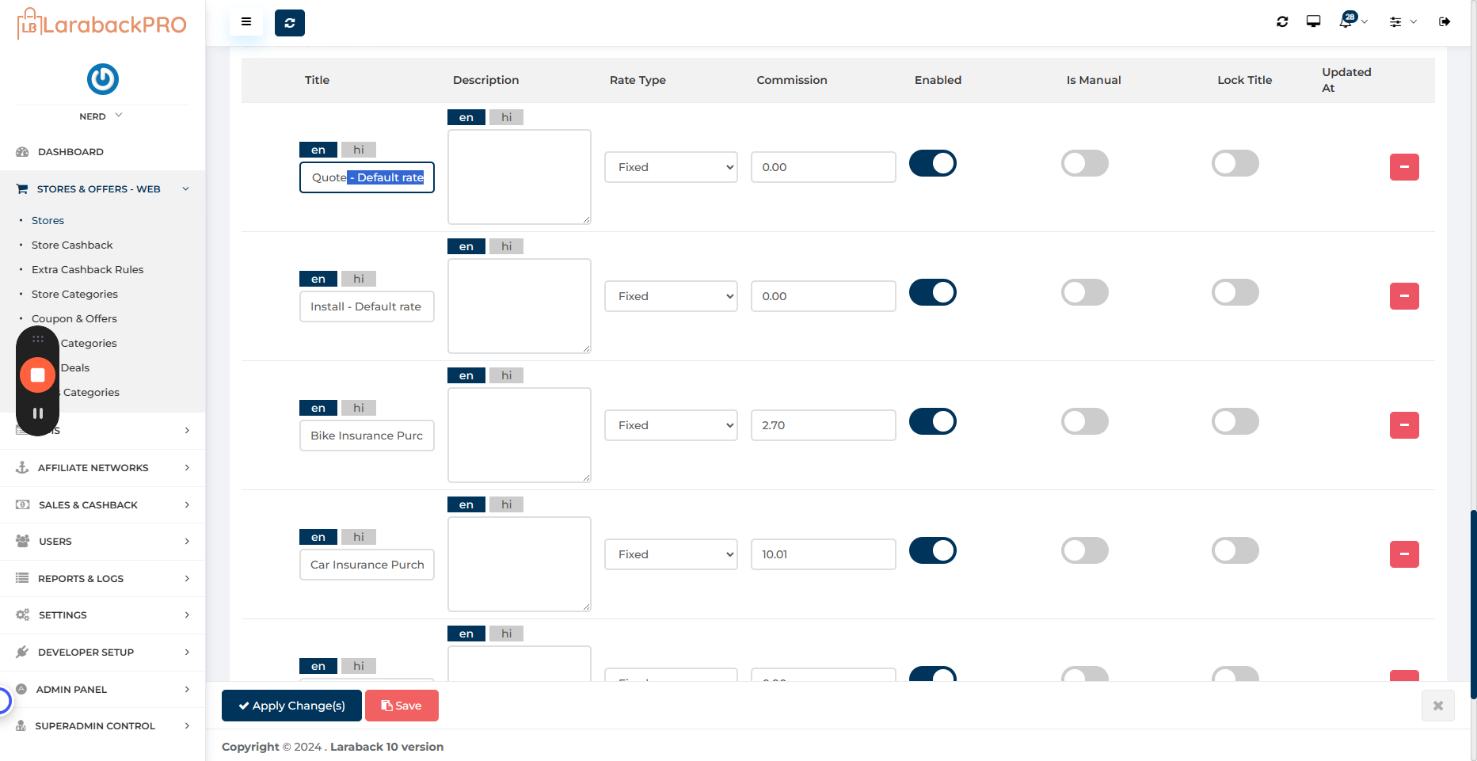The width and height of the screenshot is (1477, 761).
Task: Open Store Cashback page
Action: pos(72,245)
